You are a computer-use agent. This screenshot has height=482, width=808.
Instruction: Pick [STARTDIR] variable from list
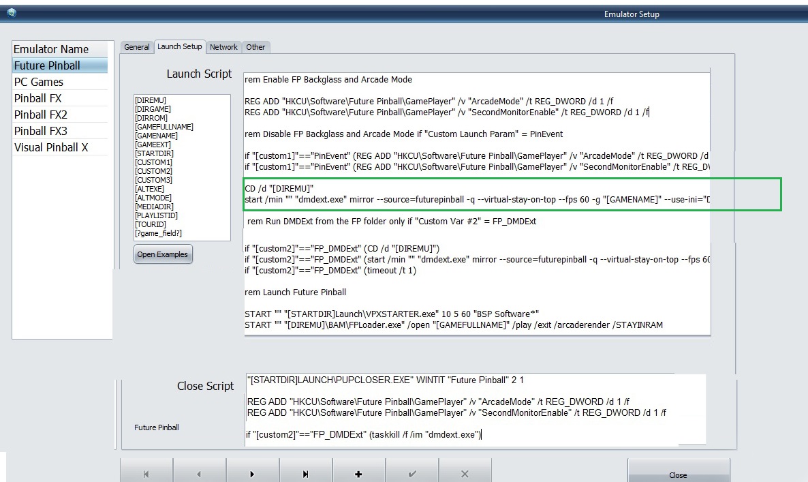155,153
